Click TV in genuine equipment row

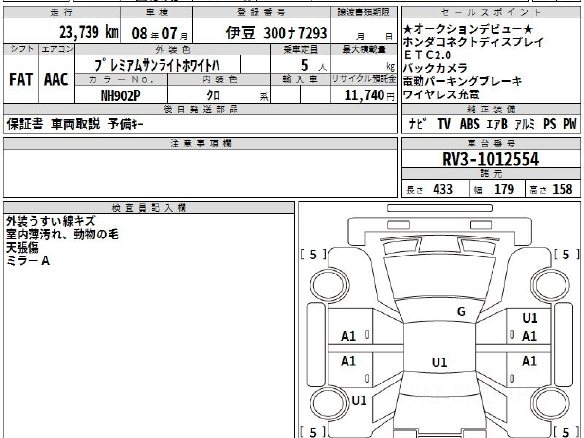tap(444, 125)
